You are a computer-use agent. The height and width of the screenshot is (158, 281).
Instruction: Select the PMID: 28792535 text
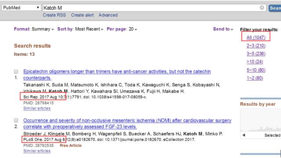tap(38, 145)
